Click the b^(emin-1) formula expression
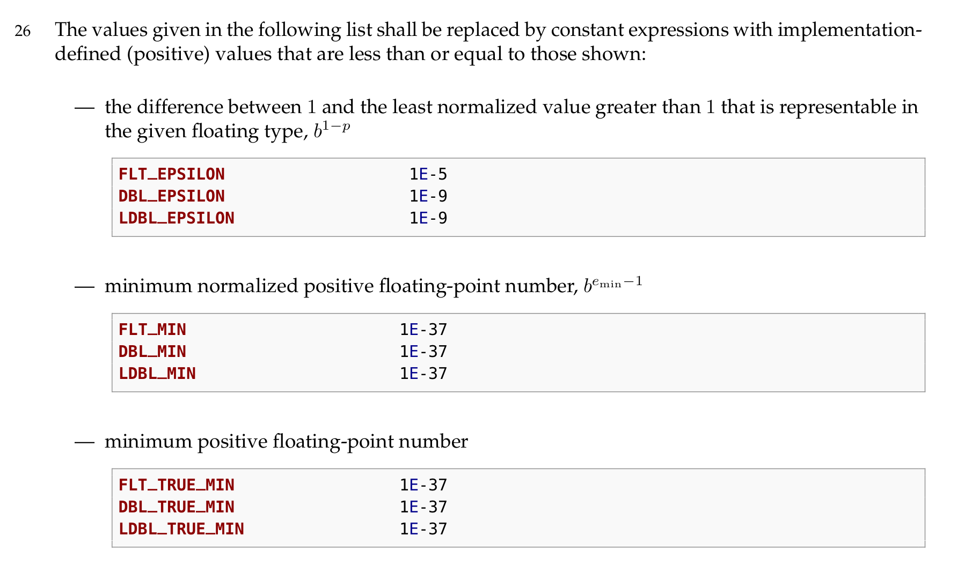 click(x=613, y=285)
